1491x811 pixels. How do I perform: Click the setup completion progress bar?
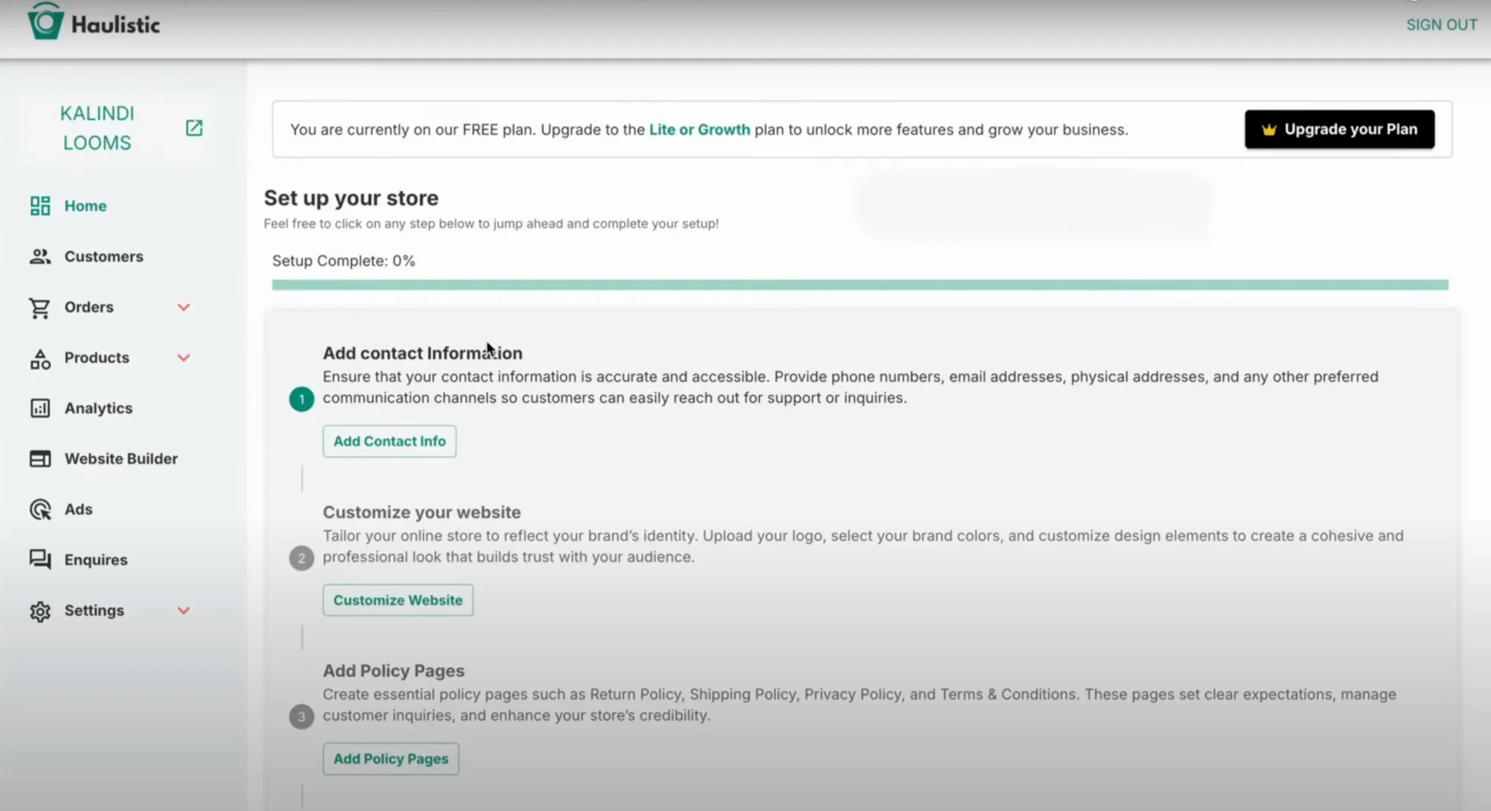[859, 285]
